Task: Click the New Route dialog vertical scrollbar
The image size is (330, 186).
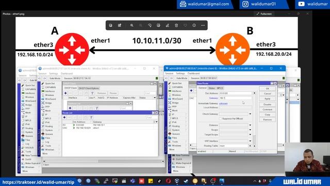Action: tap(254, 119)
